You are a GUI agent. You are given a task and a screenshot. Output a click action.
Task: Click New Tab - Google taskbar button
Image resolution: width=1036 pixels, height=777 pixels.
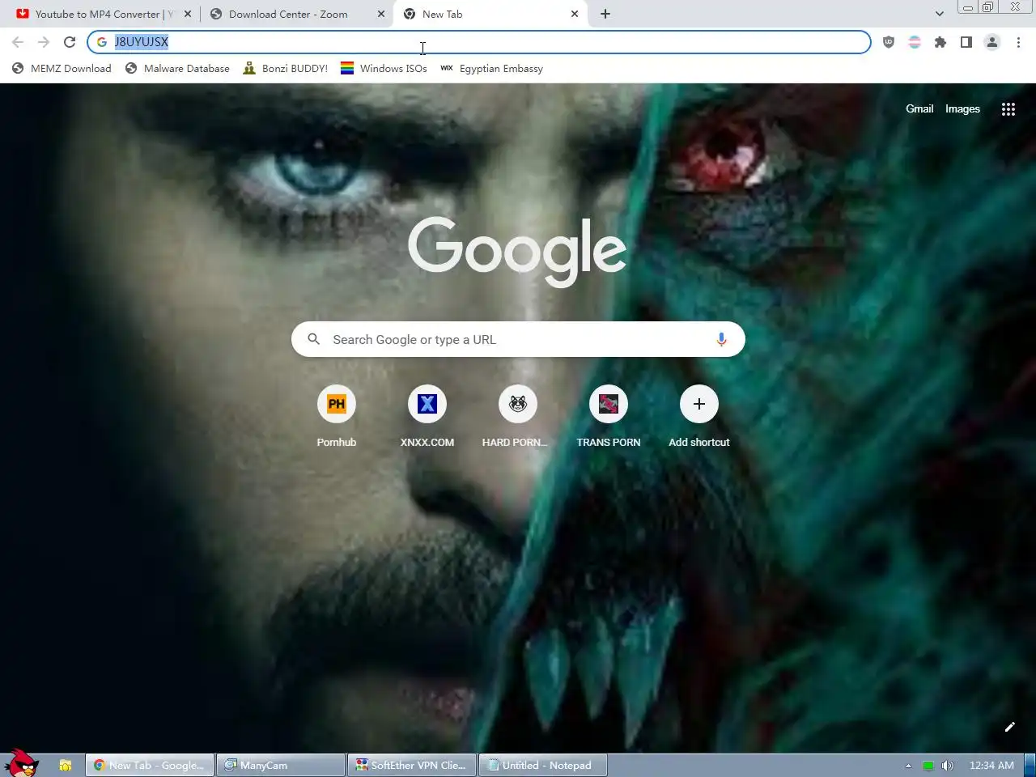coord(149,765)
